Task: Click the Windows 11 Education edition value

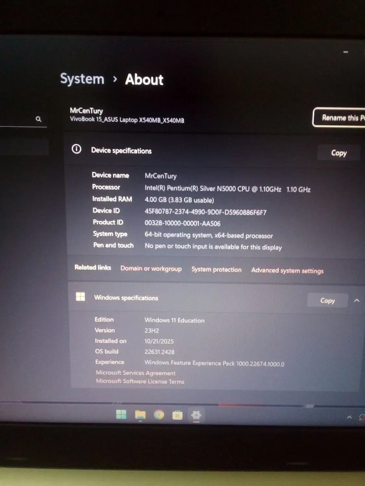Action: (x=175, y=320)
